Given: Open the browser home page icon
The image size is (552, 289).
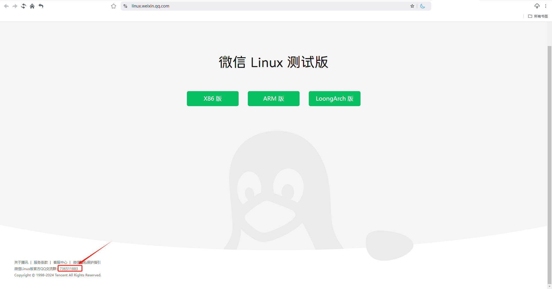Looking at the screenshot, I should 32,6.
